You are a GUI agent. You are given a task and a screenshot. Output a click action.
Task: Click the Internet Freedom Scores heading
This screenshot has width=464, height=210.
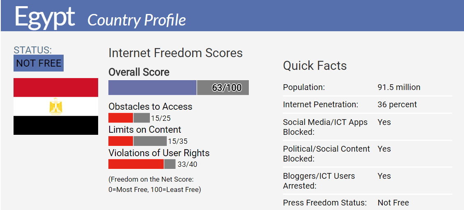coord(175,53)
